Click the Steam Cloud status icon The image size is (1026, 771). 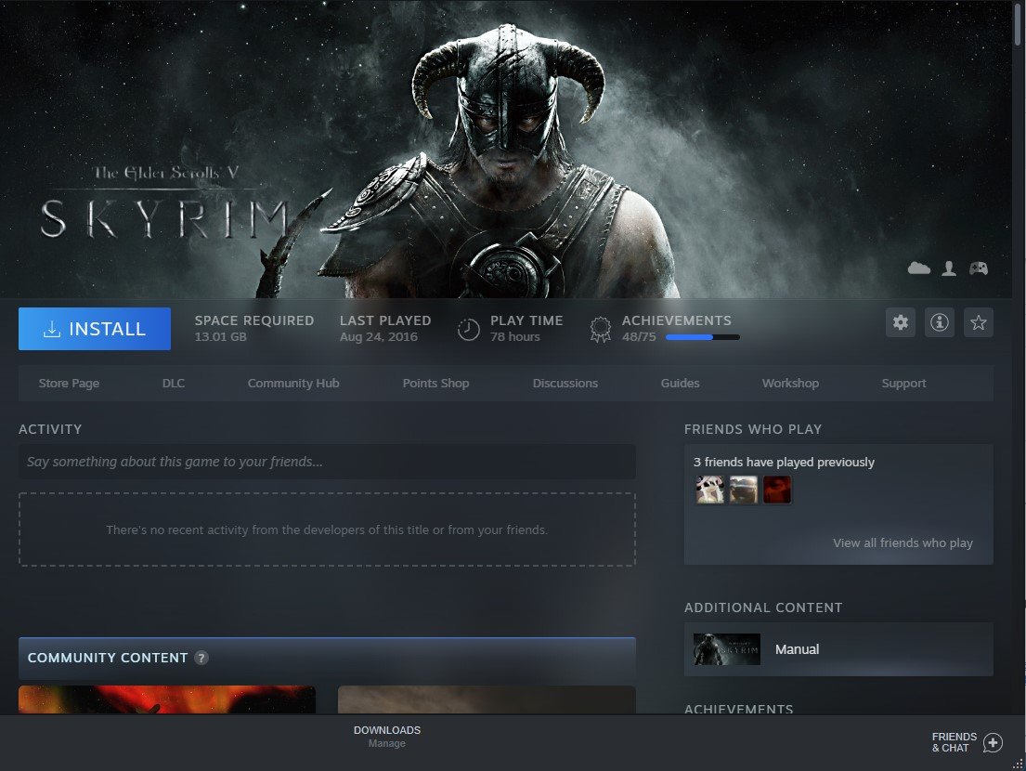tap(918, 268)
